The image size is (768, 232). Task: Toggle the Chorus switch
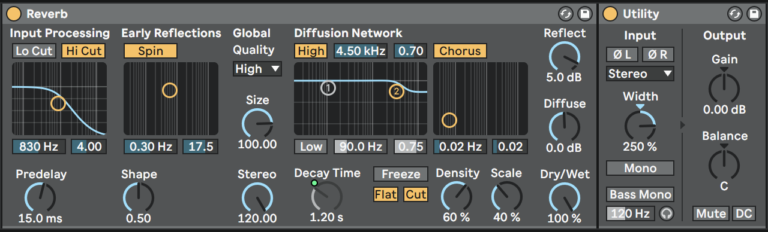(x=460, y=51)
